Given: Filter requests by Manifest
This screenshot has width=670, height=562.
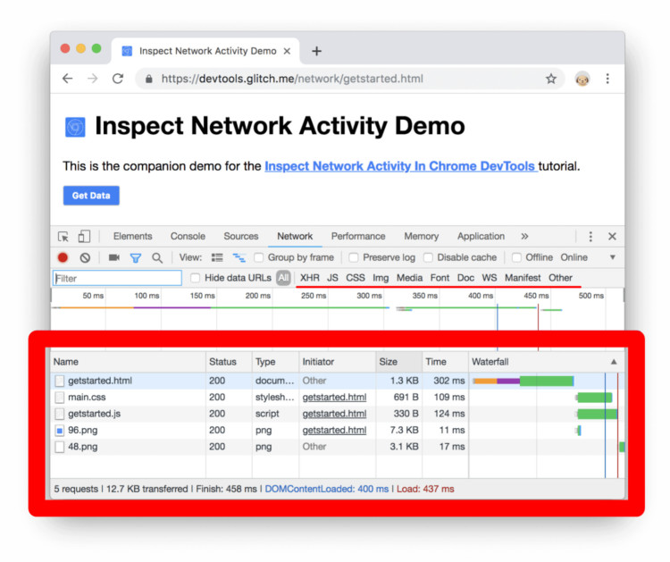Looking at the screenshot, I should coord(523,278).
